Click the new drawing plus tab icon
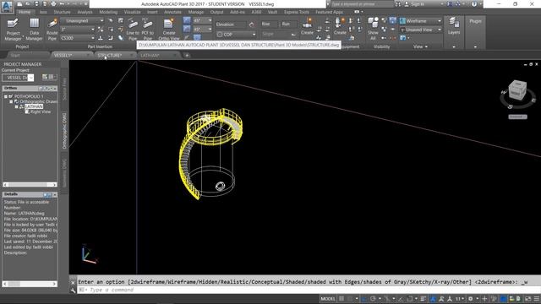 (187, 55)
